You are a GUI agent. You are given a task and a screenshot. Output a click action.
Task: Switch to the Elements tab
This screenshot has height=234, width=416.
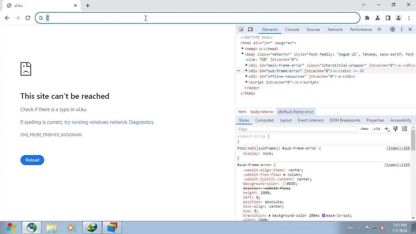coord(270,30)
